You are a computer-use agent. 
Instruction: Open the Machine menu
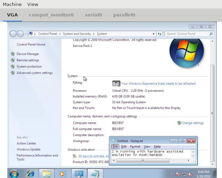click(12, 4)
